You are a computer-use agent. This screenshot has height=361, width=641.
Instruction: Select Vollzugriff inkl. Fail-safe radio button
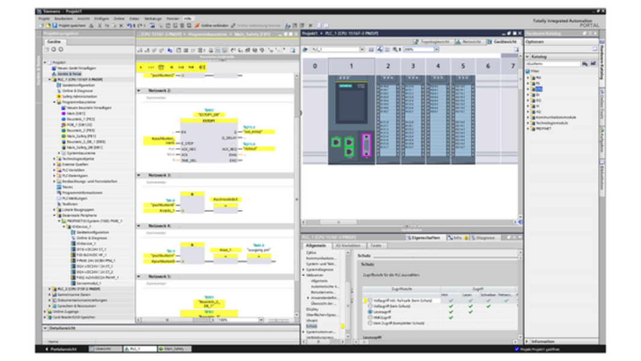click(370, 300)
